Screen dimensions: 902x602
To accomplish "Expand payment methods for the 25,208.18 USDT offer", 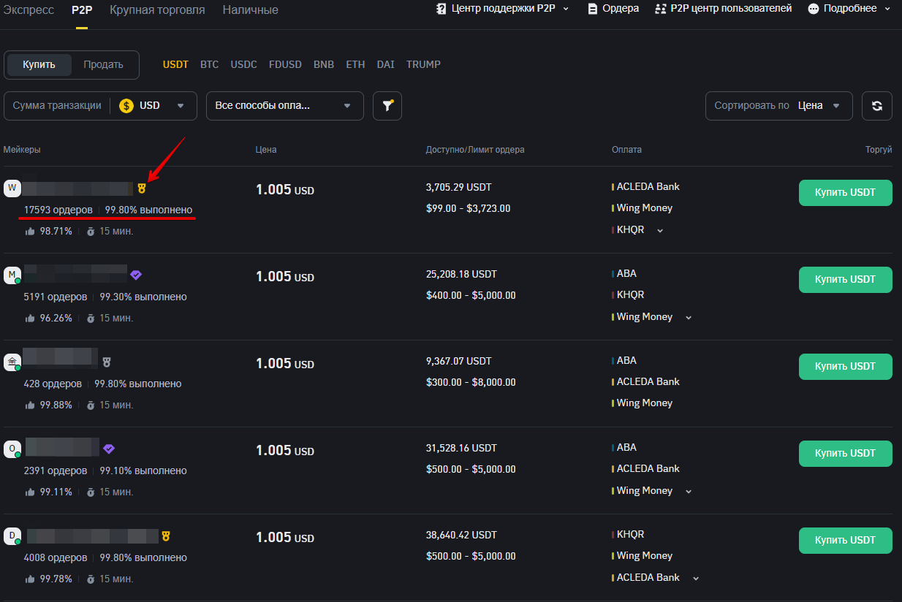I will point(689,318).
